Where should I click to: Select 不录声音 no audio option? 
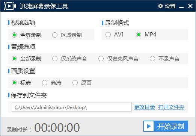click(x=164, y=59)
